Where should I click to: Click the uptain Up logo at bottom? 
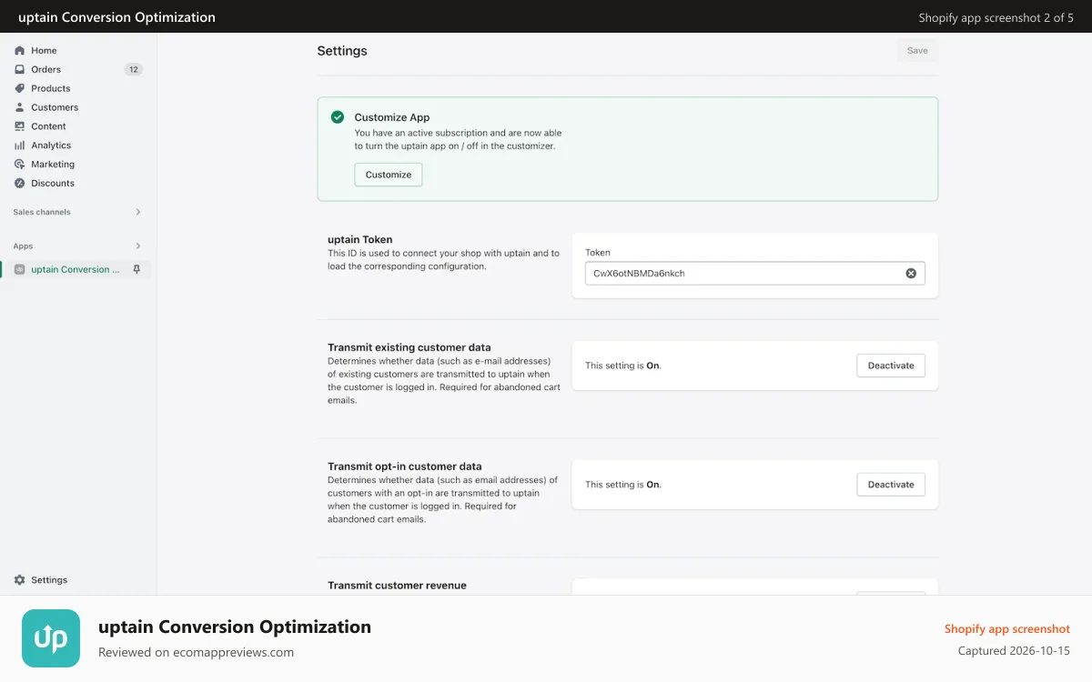click(x=51, y=638)
